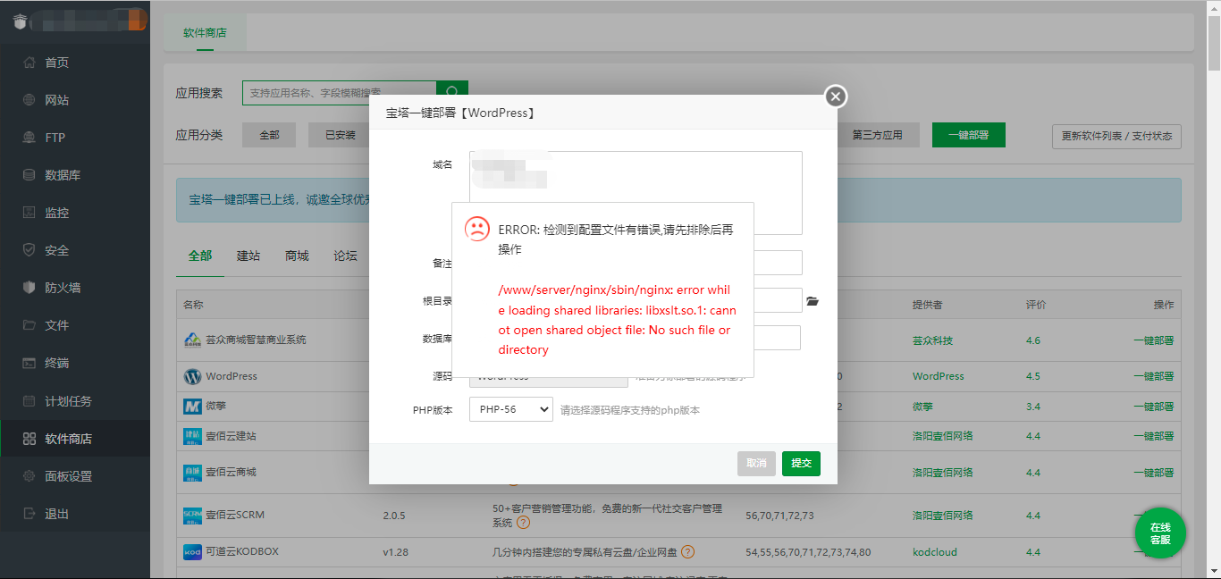Click the green 一键部署 category button
The image size is (1221, 579).
click(969, 135)
